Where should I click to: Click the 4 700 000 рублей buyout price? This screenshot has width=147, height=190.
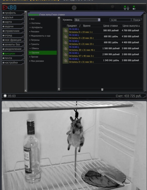click(130, 31)
